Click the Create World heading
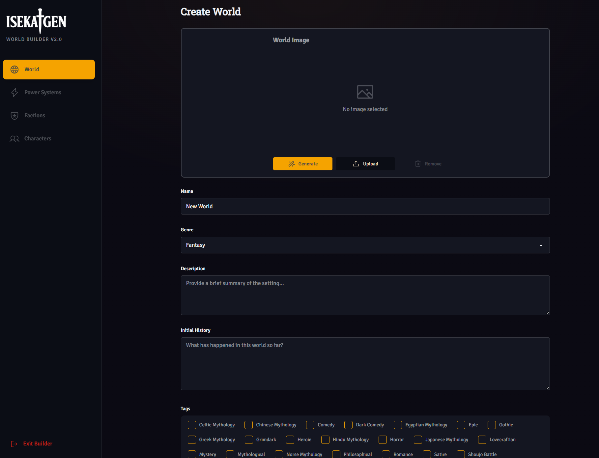Screen dimensions: 599x458 211,12
